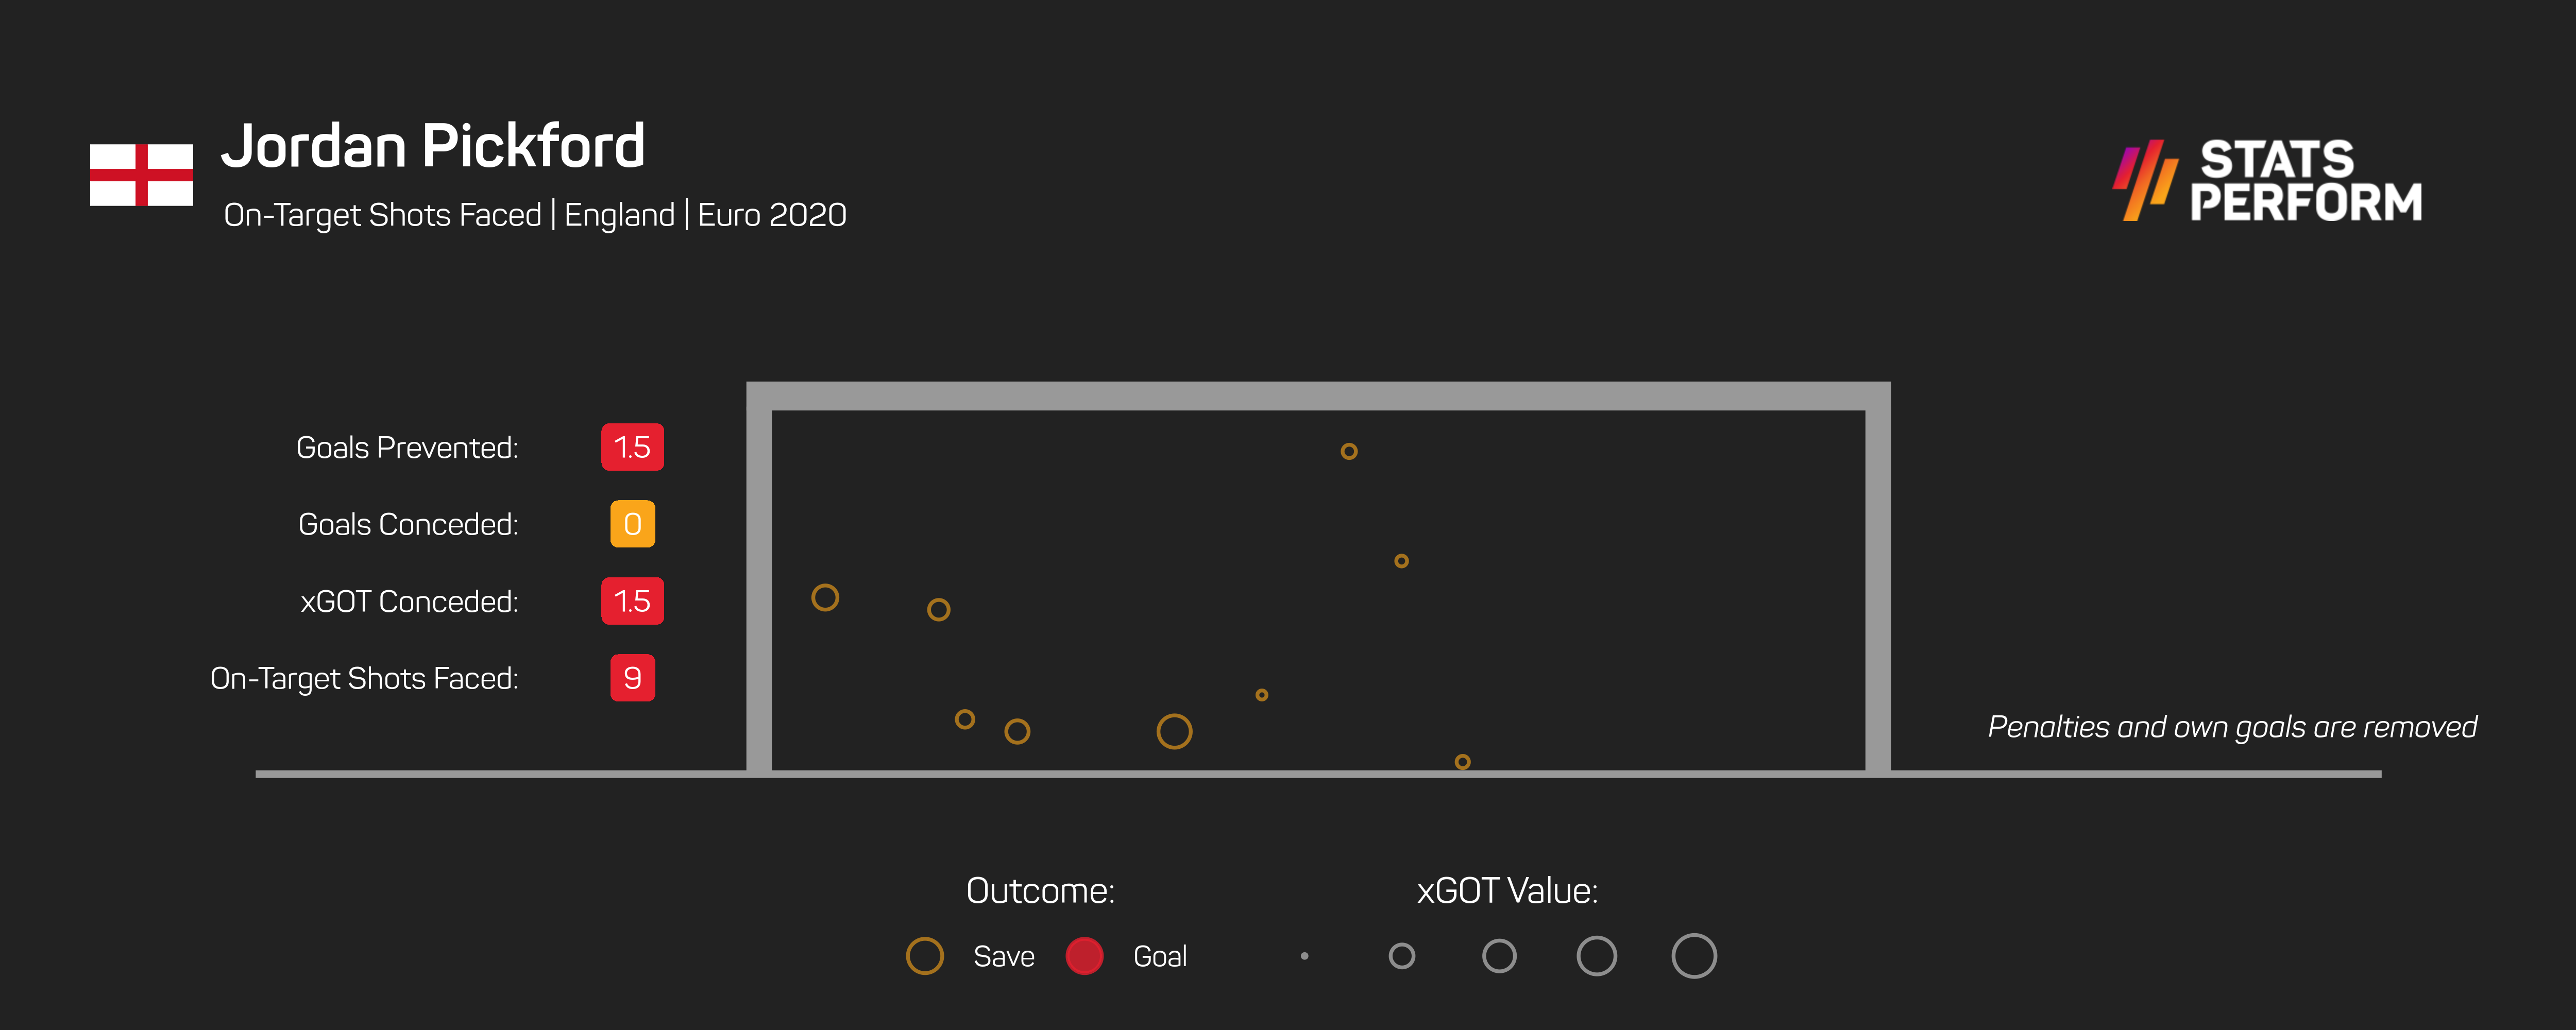Click the England flag icon

click(x=141, y=175)
